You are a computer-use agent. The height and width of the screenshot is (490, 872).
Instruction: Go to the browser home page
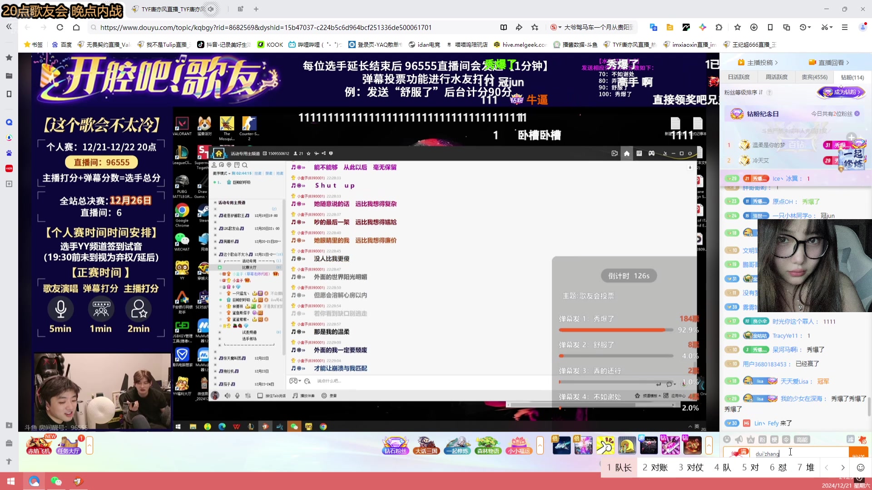76,27
